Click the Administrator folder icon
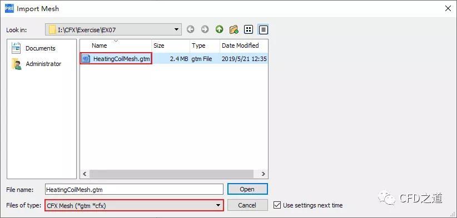The image size is (457, 218). [16, 64]
